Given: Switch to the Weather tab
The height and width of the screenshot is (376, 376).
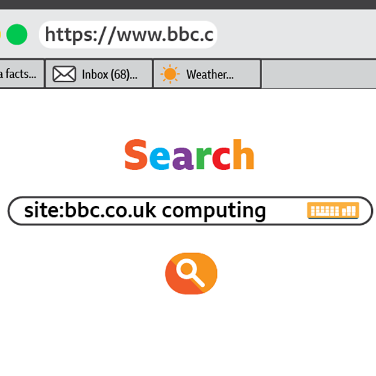Looking at the screenshot, I should point(207,74).
